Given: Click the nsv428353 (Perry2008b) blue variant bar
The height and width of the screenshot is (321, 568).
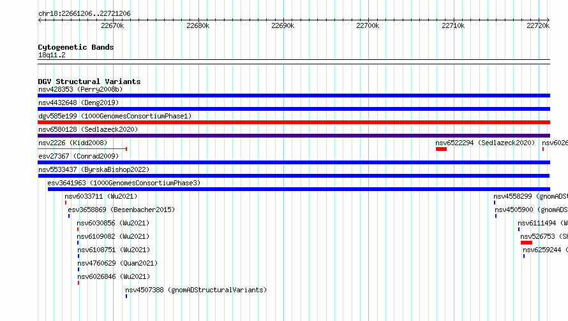Looking at the screenshot, I should (x=294, y=96).
